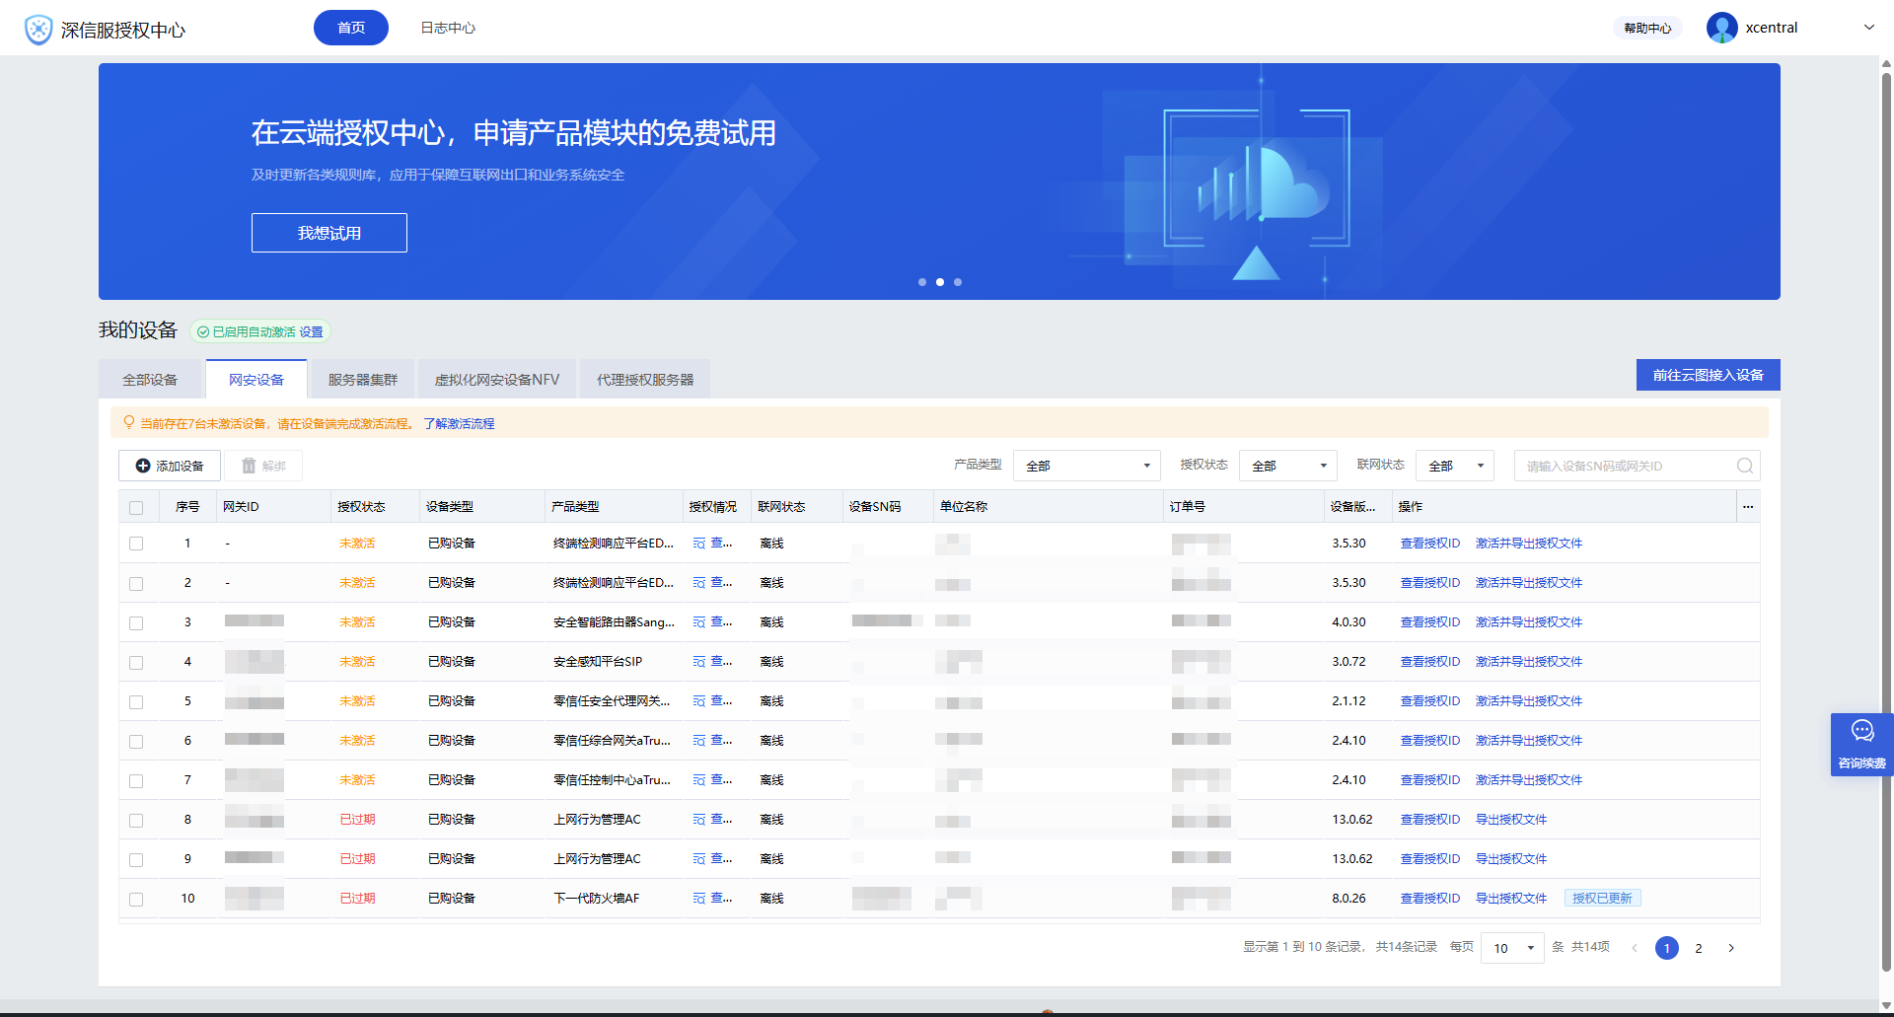
Task: Expand the product type dropdown
Action: click(x=1086, y=466)
